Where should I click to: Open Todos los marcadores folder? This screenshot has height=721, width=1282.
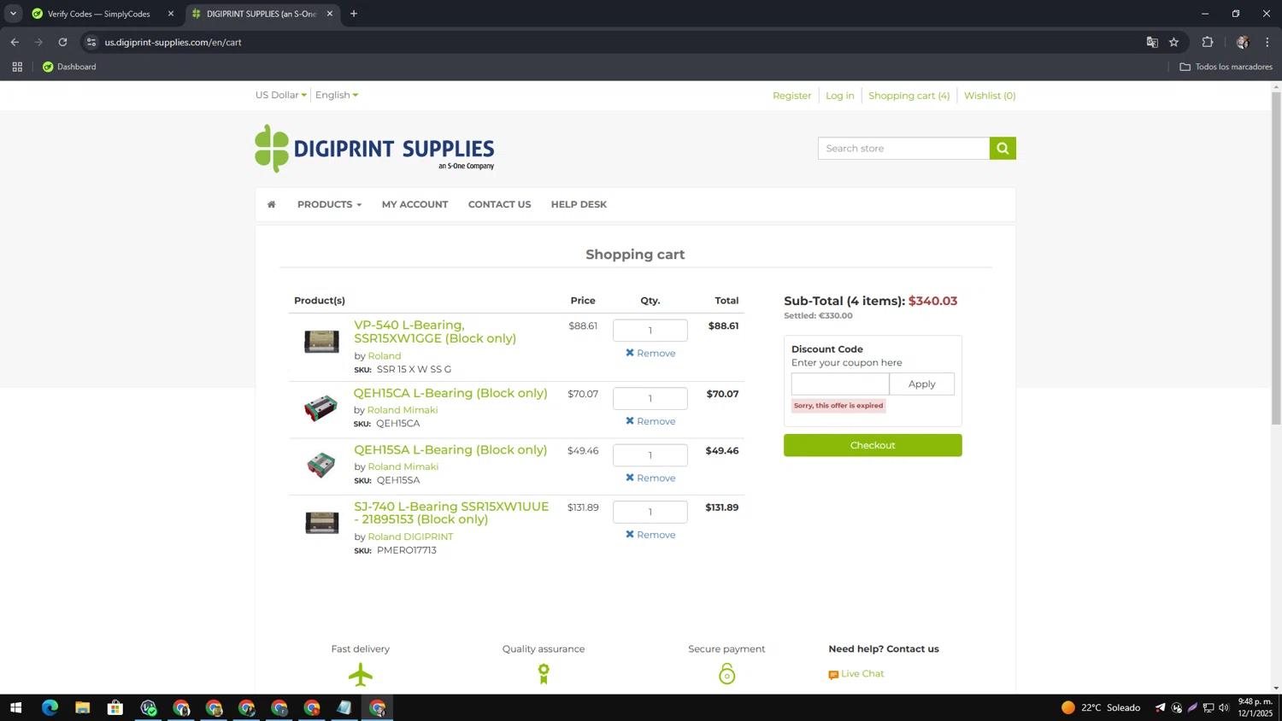[x=1226, y=67]
